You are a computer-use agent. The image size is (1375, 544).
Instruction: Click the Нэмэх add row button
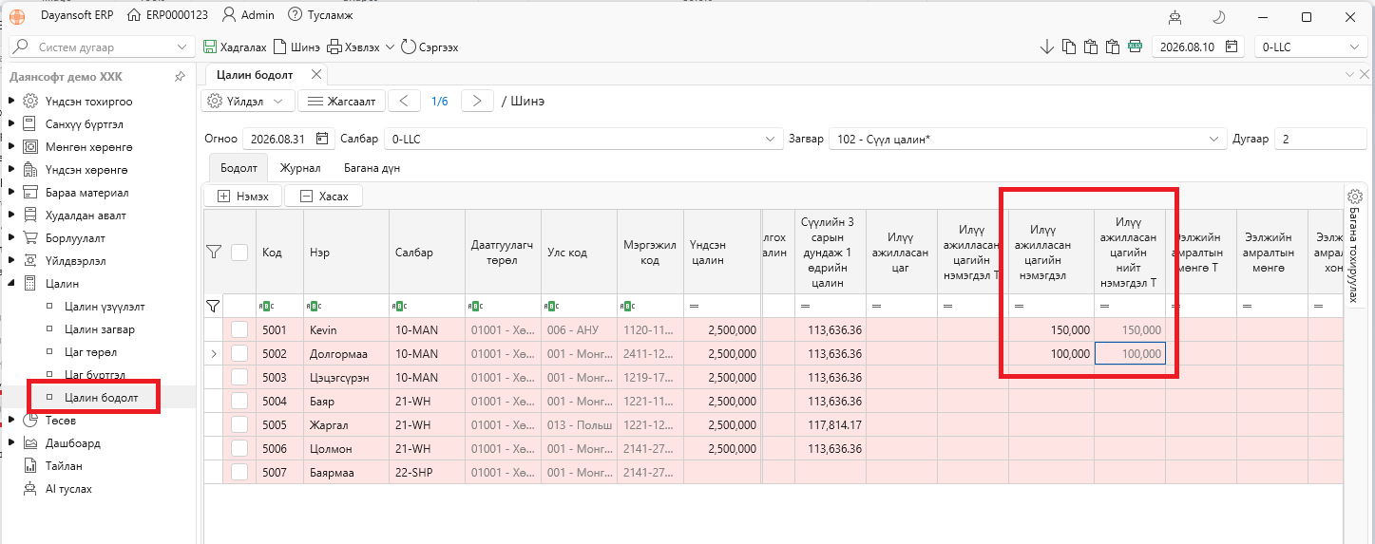click(242, 197)
